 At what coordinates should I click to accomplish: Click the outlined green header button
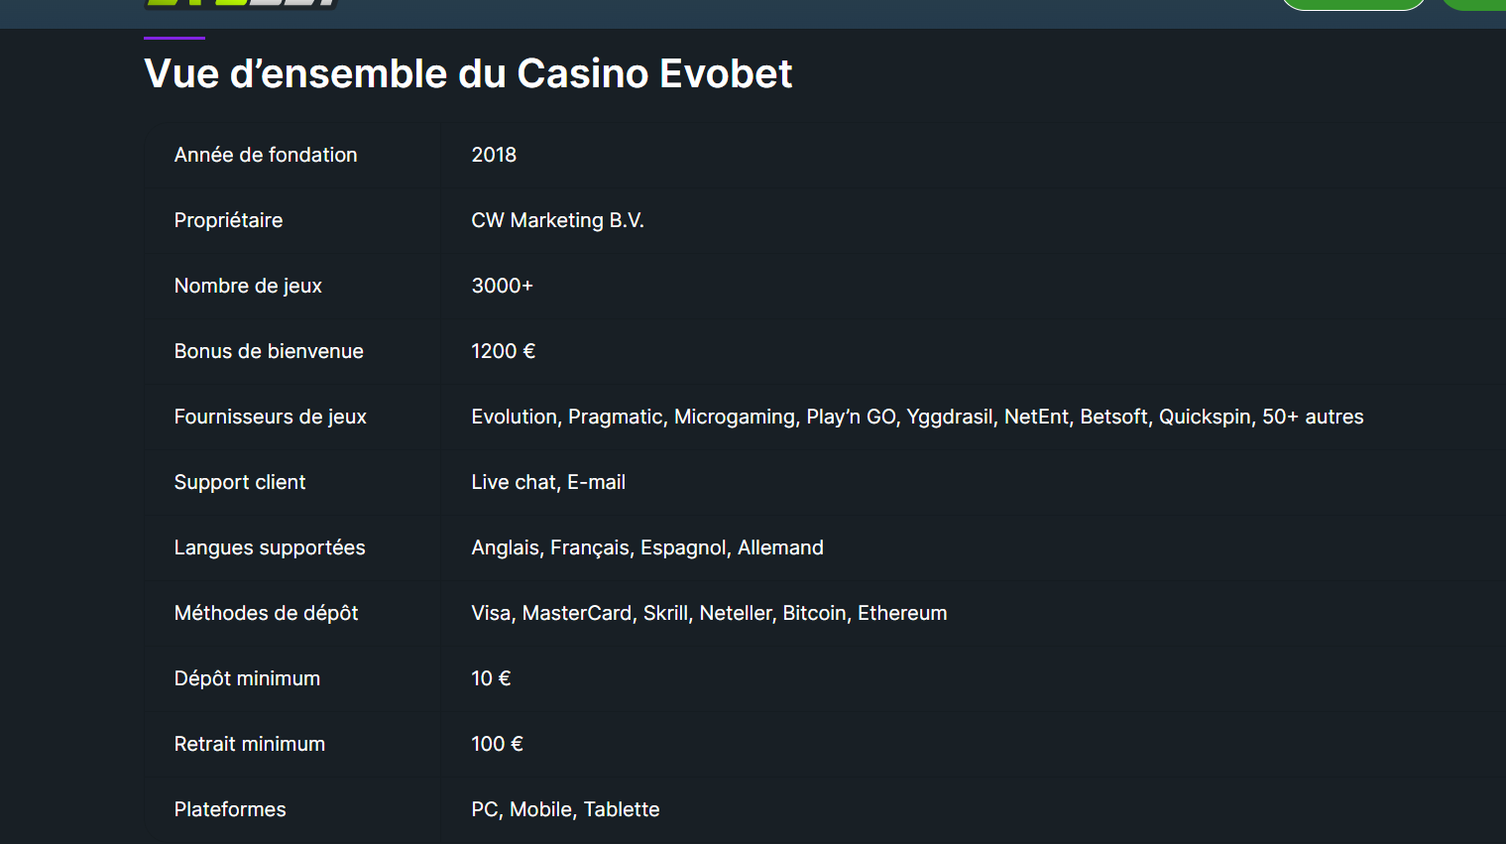1352,3
